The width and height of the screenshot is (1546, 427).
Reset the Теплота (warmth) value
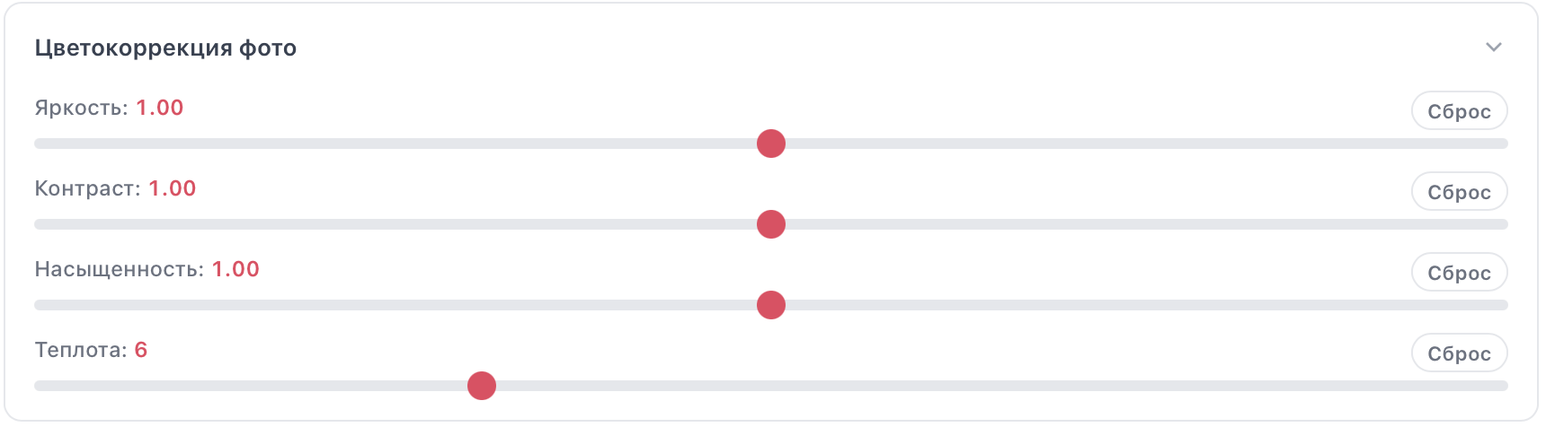tap(1459, 353)
